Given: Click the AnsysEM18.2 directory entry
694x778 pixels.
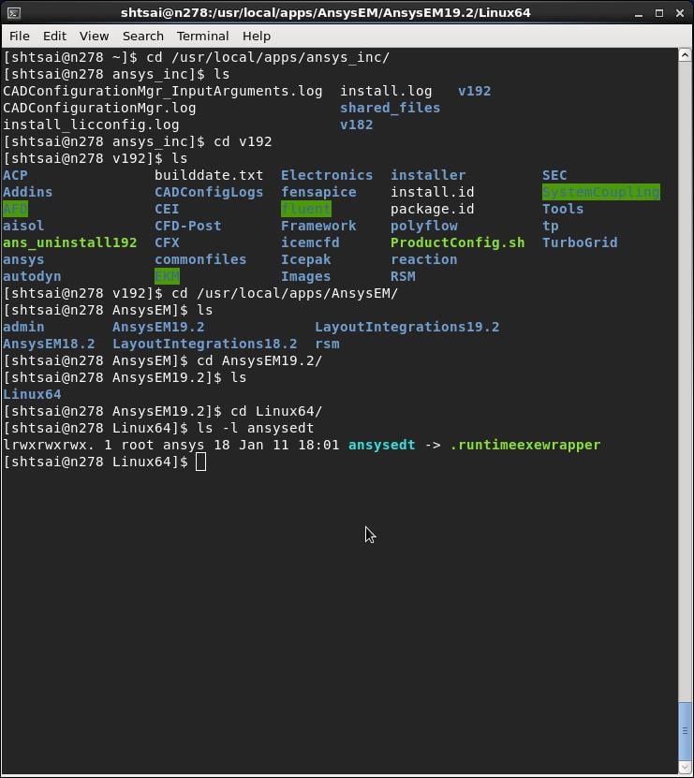Looking at the screenshot, I should pos(49,344).
